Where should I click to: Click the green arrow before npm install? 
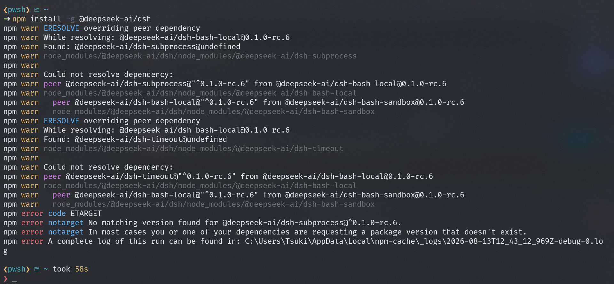(7, 19)
